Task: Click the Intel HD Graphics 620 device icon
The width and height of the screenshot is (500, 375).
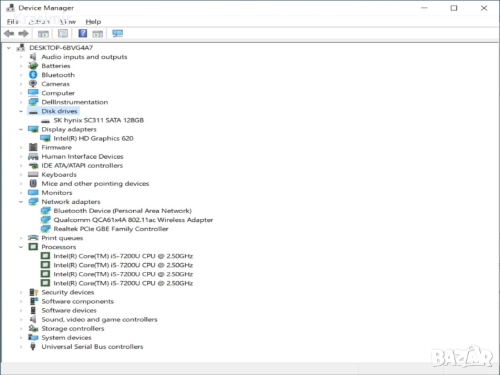Action: (x=46, y=138)
